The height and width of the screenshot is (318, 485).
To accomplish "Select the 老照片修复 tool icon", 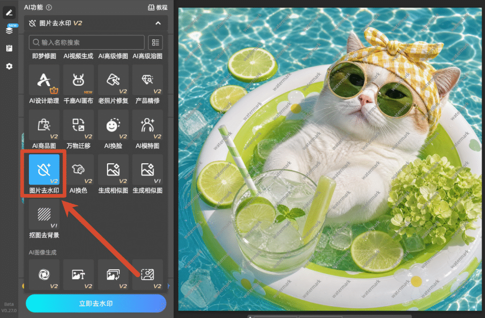I will click(x=113, y=79).
